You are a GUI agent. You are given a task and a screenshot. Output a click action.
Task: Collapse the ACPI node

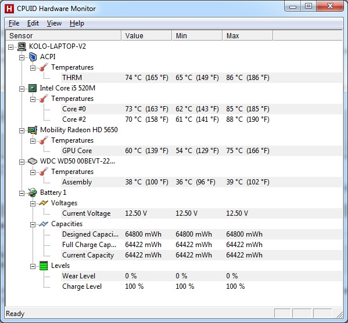pos(21,57)
